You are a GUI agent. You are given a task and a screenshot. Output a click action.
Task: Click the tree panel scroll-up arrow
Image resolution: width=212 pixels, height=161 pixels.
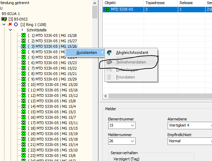click(x=95, y=3)
